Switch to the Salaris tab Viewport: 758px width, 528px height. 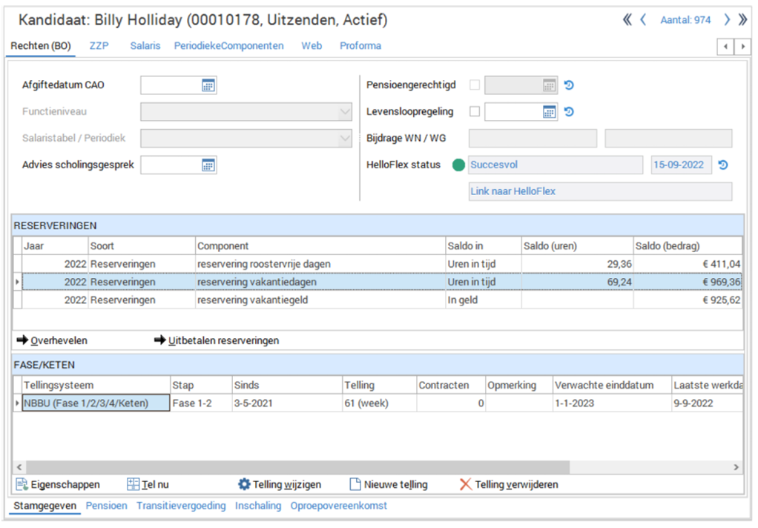145,46
